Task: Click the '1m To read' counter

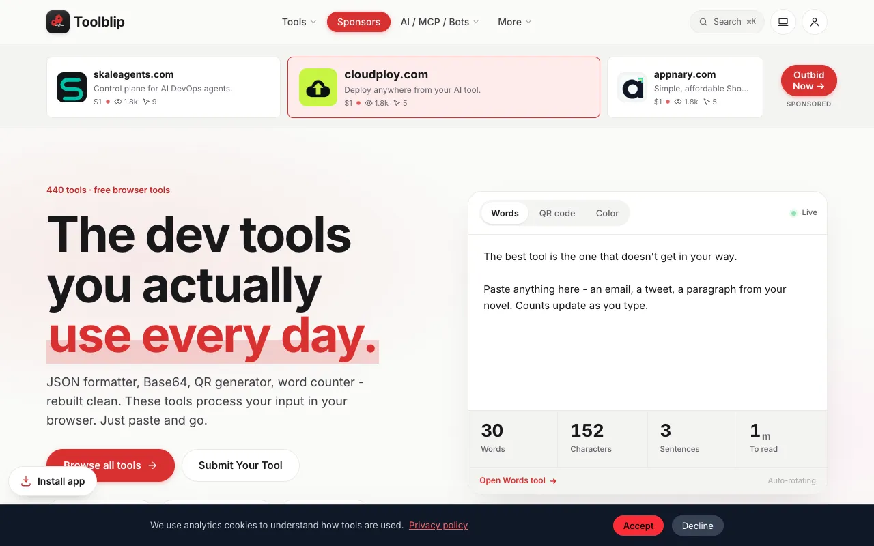Action: click(782, 438)
